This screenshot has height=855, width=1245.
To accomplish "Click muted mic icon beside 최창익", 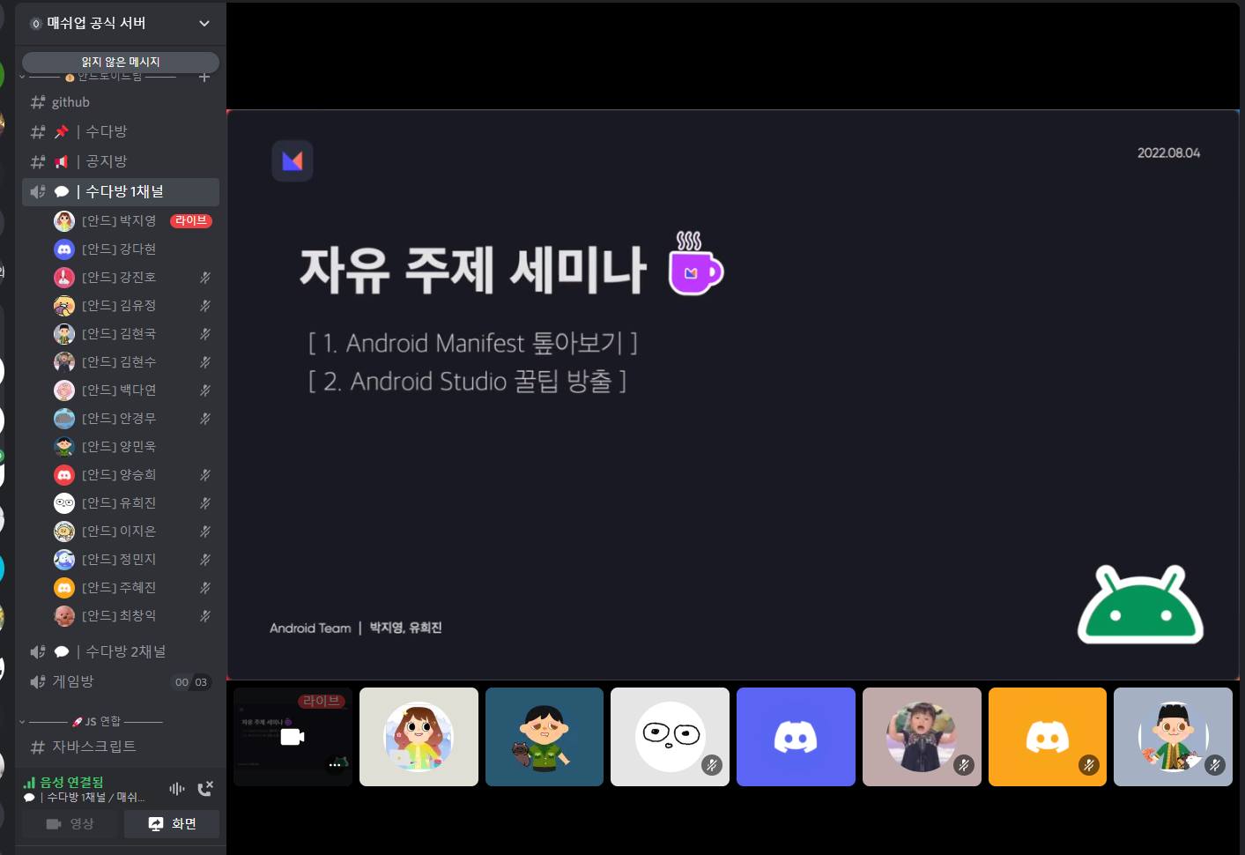I will coord(205,616).
